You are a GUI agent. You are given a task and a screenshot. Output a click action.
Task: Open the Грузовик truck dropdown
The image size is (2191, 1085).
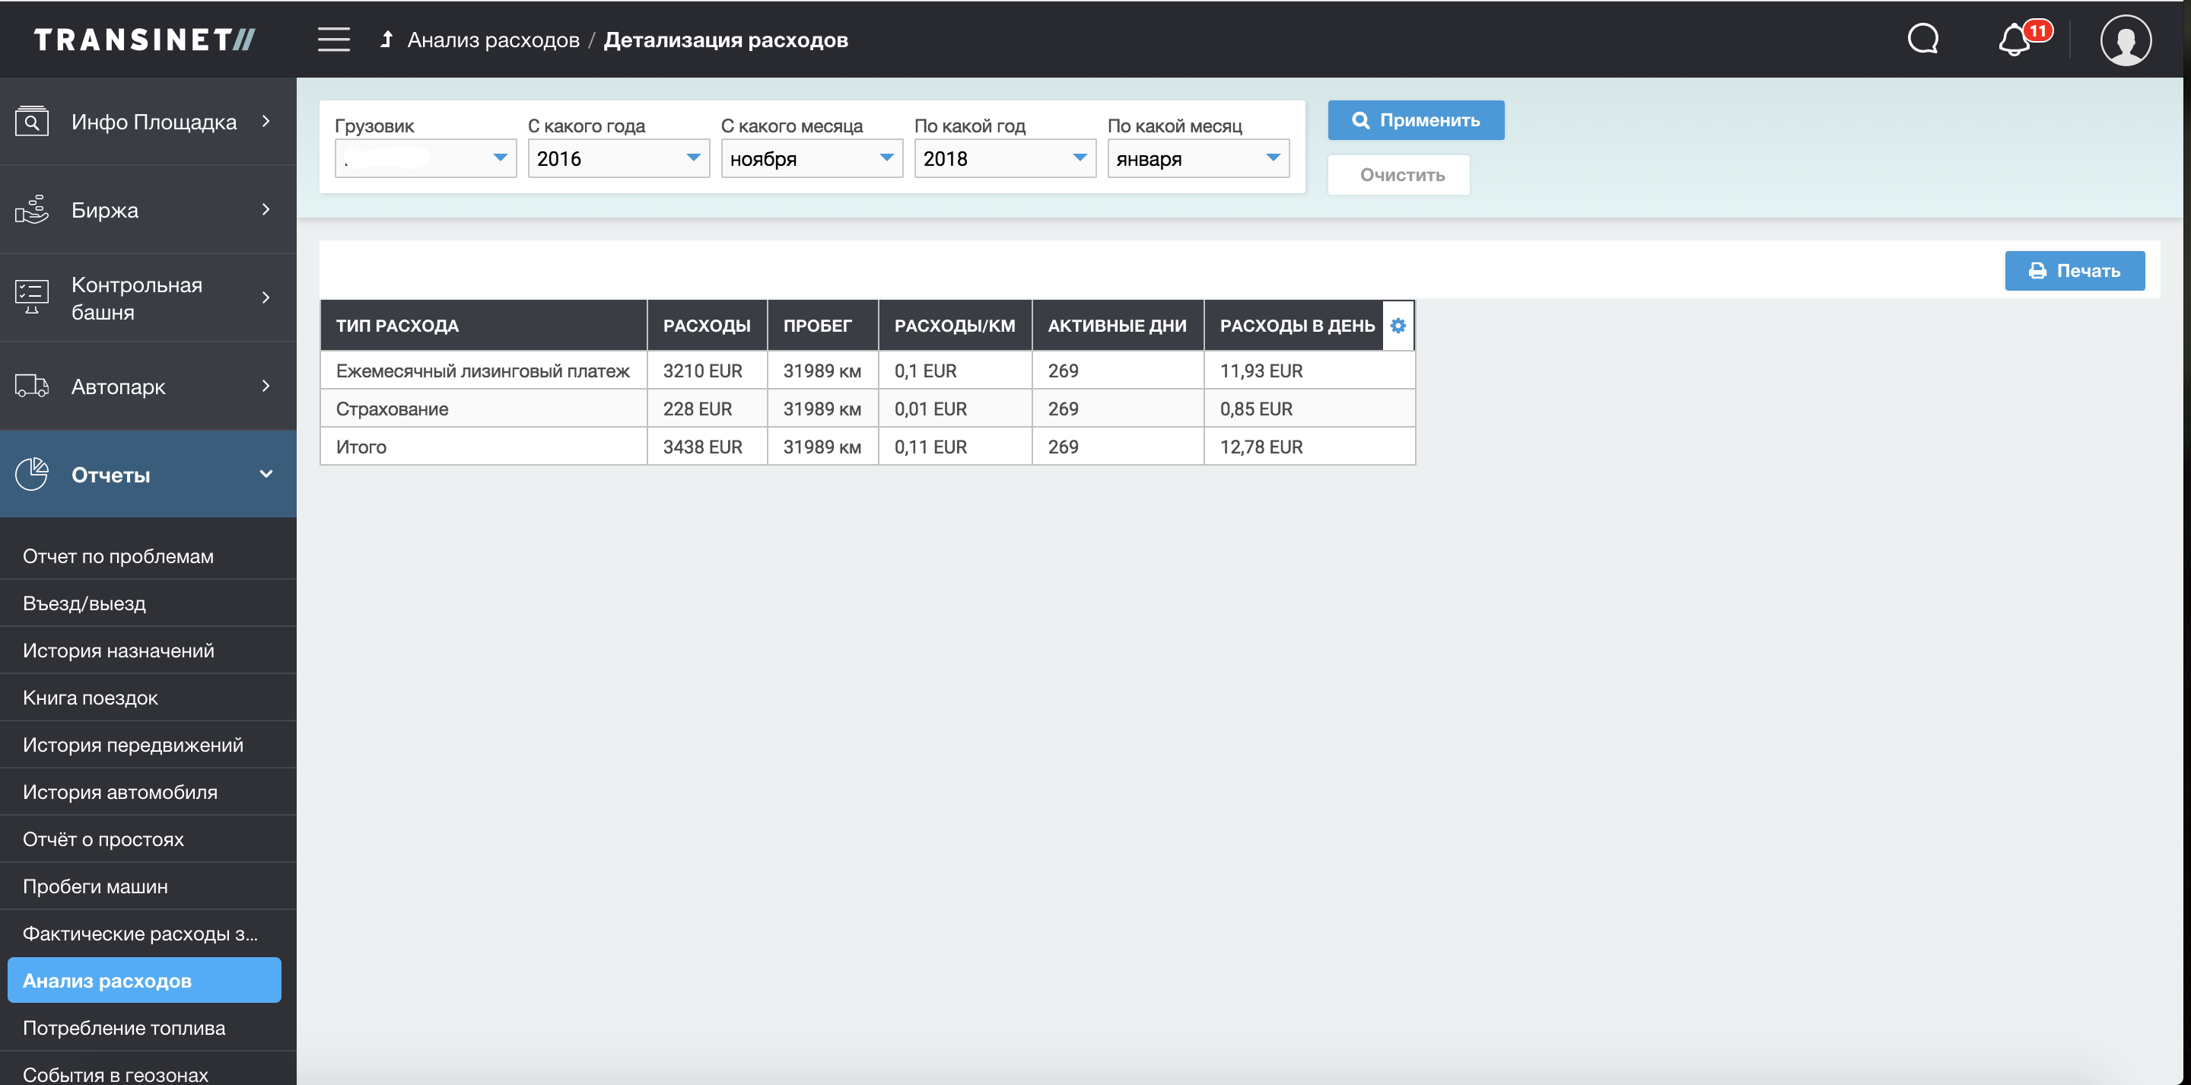coord(425,158)
